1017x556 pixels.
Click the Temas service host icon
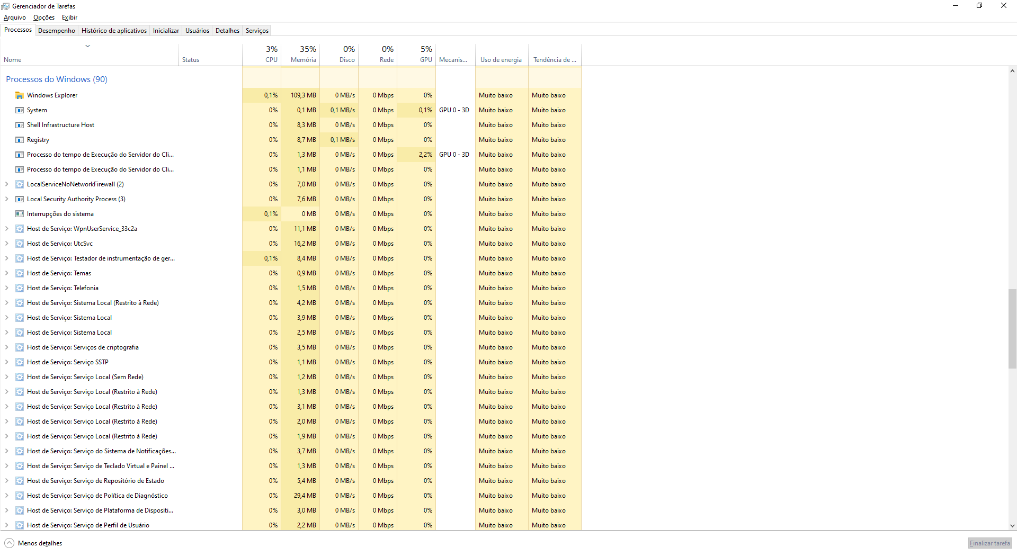[20, 273]
